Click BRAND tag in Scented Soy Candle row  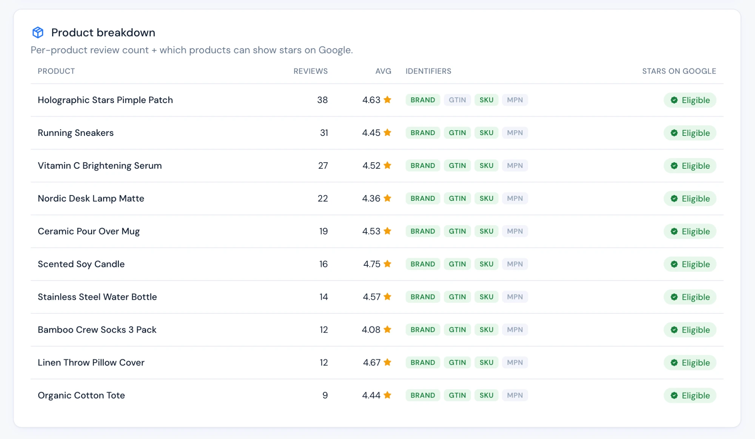pyautogui.click(x=423, y=264)
